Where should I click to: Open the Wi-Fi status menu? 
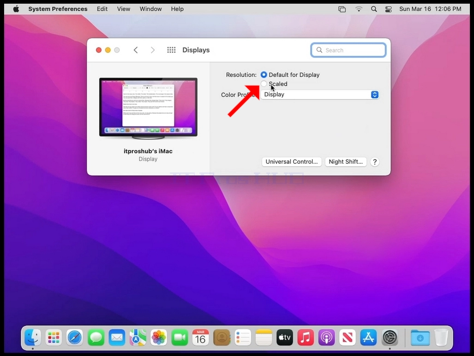[x=359, y=9]
